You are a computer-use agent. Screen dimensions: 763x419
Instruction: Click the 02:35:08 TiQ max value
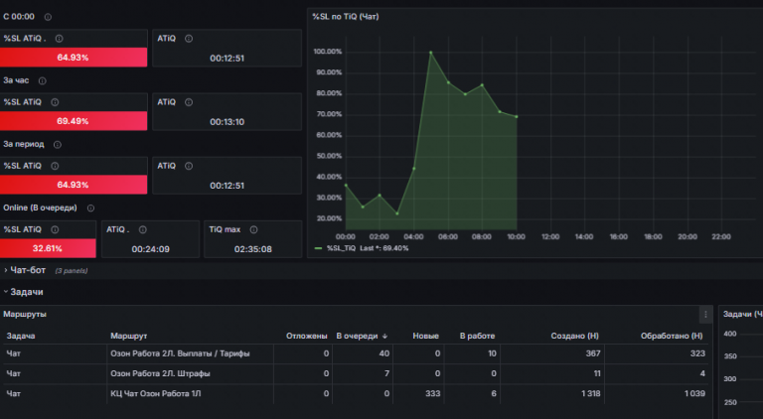tap(253, 249)
